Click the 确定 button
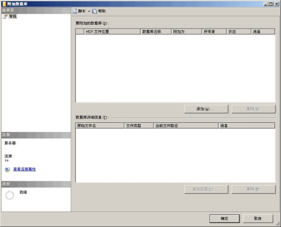 click(225, 219)
